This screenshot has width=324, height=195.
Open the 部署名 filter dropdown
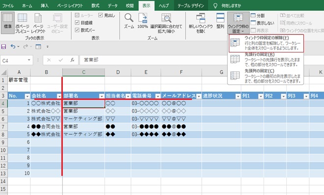pyautogui.click(x=102, y=96)
